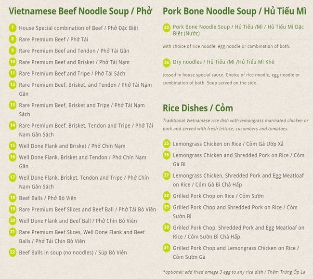The height and width of the screenshot is (279, 313).
Task: Click the number 12 green badge
Action: pos(13,85)
